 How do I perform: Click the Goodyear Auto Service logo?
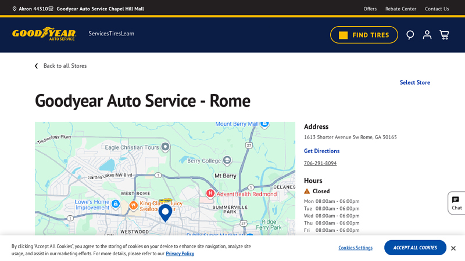click(44, 34)
